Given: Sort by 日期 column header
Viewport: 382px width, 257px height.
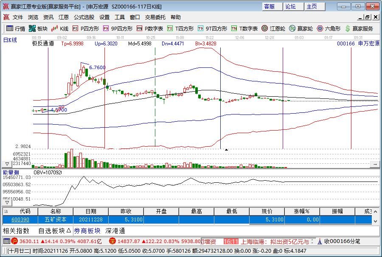Looking at the screenshot, I should pyautogui.click(x=91, y=211).
